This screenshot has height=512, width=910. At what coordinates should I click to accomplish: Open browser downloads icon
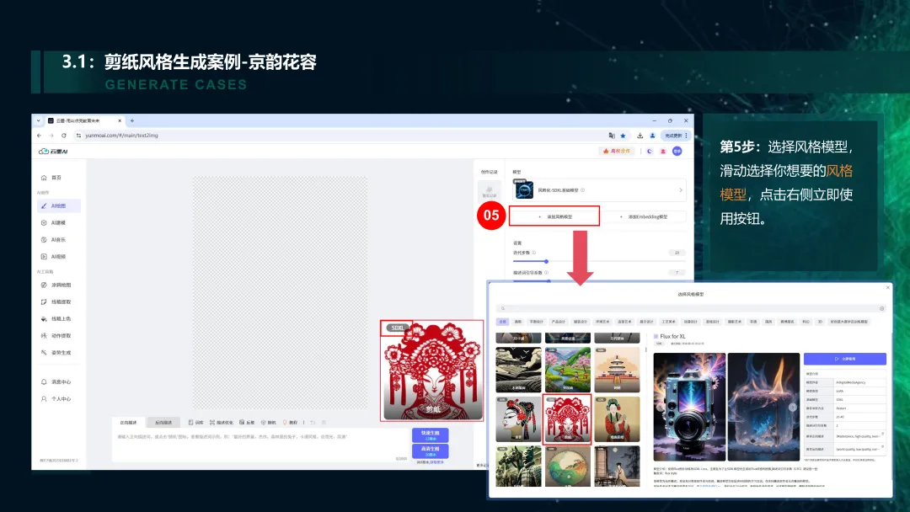(x=640, y=136)
